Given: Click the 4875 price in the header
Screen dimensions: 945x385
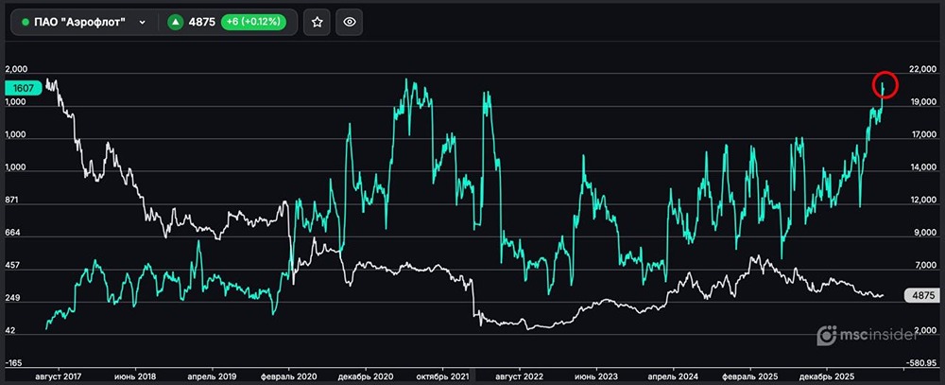Looking at the screenshot, I should (202, 23).
